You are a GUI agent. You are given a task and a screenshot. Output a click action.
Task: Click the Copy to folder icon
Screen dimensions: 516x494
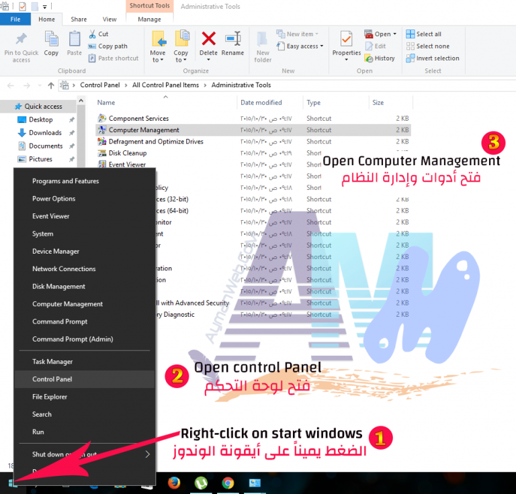pos(182,39)
